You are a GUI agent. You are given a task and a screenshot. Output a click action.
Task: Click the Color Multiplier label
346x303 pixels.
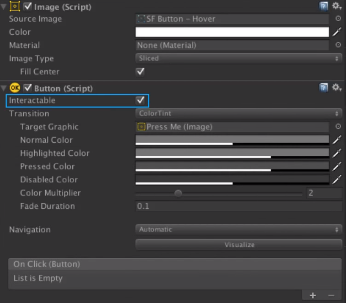pos(50,193)
